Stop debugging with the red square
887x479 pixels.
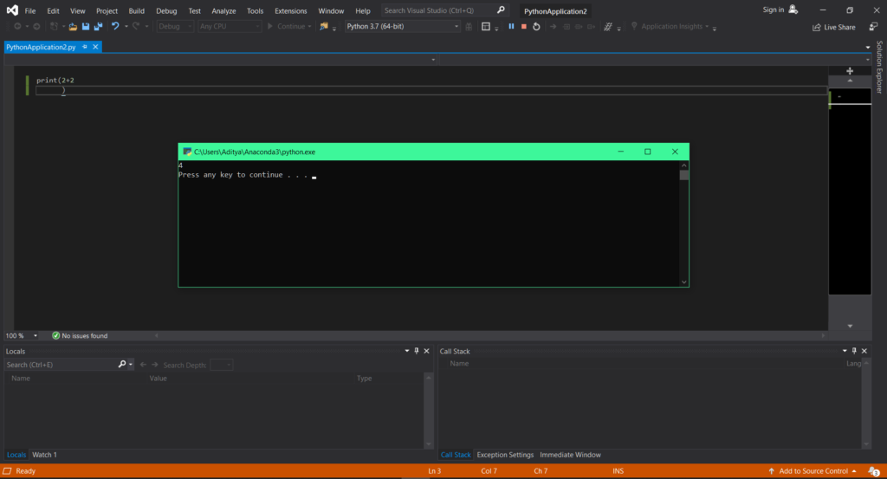click(524, 27)
